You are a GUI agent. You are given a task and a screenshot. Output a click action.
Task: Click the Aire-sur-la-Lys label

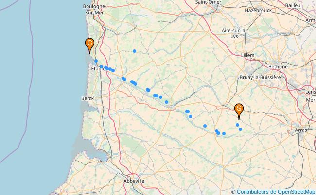tap(234, 33)
